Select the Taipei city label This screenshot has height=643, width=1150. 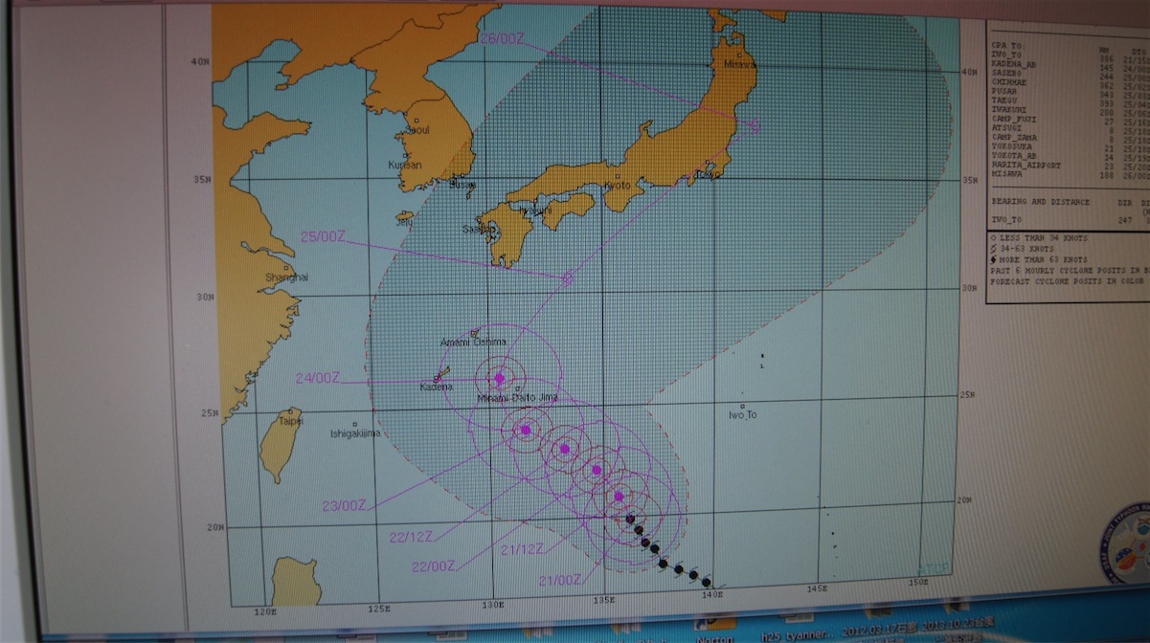[x=290, y=421]
